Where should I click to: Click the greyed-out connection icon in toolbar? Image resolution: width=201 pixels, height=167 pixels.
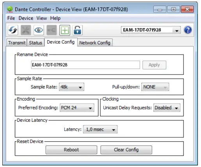point(52,30)
